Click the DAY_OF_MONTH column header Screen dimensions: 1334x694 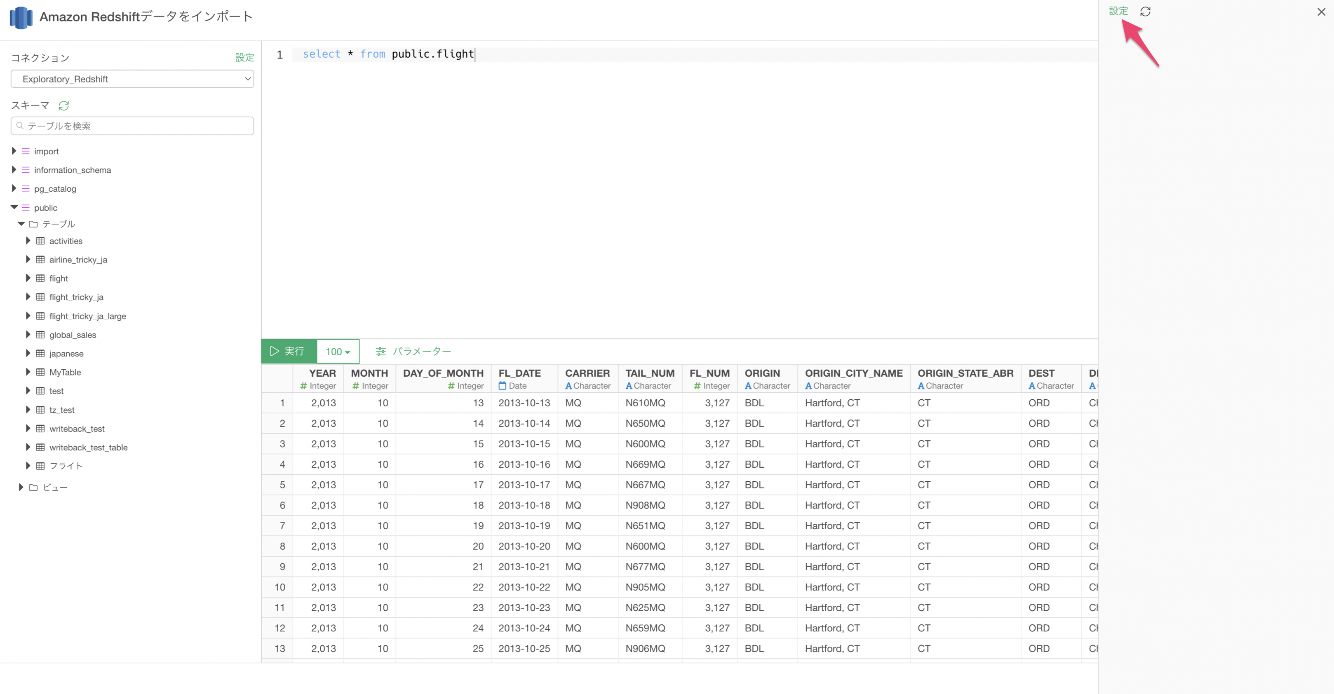[x=443, y=379]
